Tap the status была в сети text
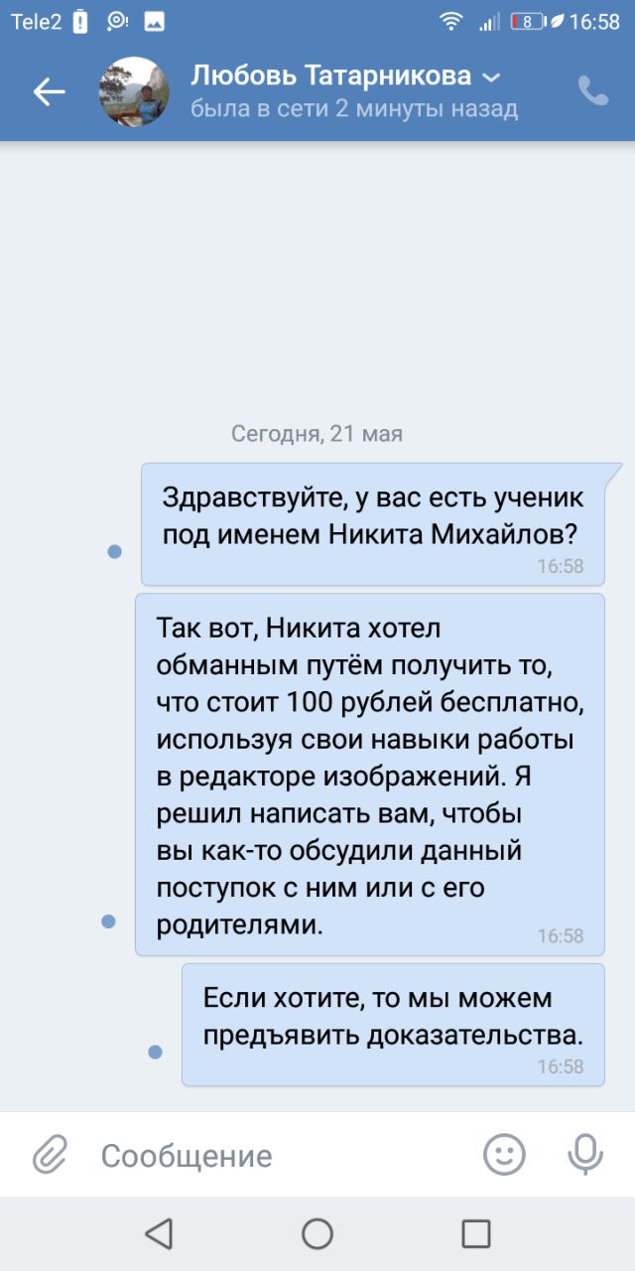 (354, 108)
